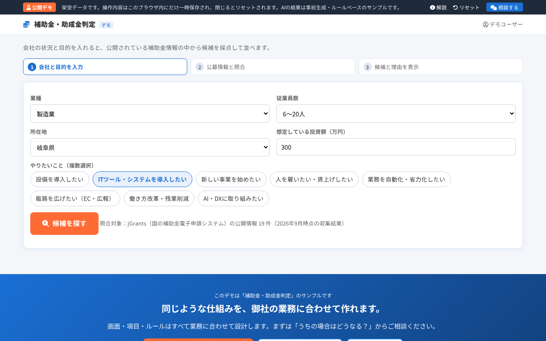Open the 業種 dropdown showing 製造業
The height and width of the screenshot is (341, 546).
(150, 114)
